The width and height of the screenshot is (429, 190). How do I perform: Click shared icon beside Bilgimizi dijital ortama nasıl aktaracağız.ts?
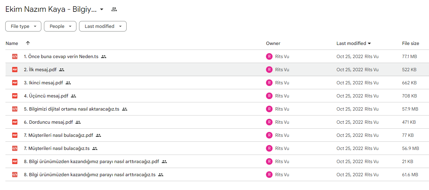(x=125, y=109)
